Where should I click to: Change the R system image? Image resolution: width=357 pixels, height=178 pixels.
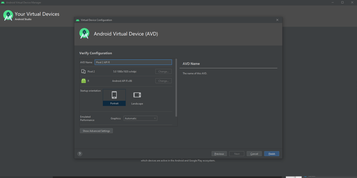coord(163,81)
